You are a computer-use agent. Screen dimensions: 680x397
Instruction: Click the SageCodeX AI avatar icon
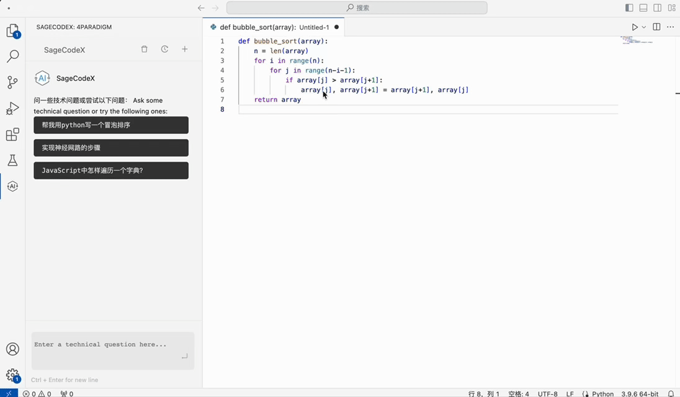click(x=42, y=78)
